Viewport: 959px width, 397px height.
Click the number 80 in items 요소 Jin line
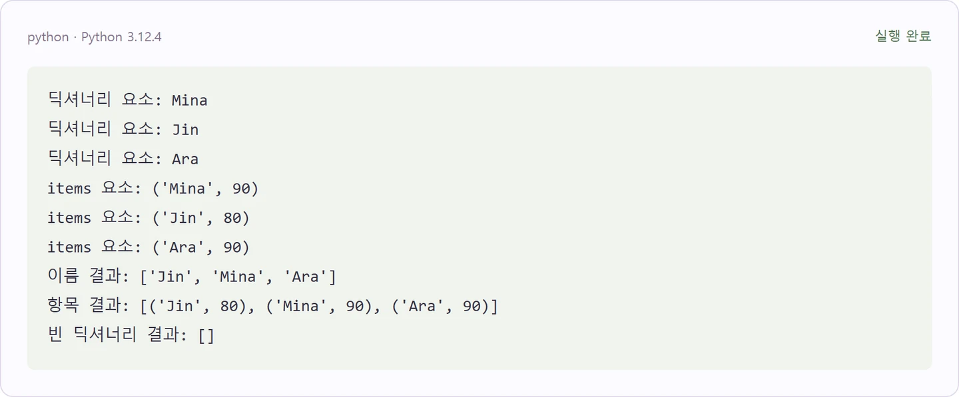(x=232, y=218)
